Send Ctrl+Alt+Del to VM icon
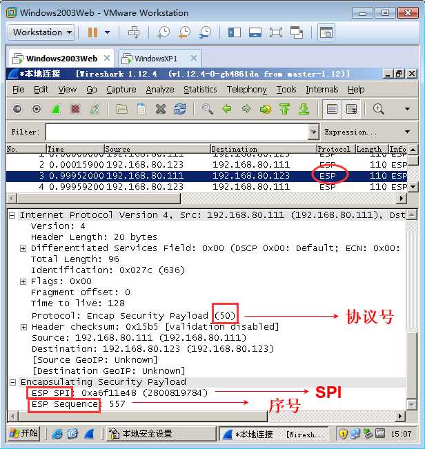 click(134, 32)
